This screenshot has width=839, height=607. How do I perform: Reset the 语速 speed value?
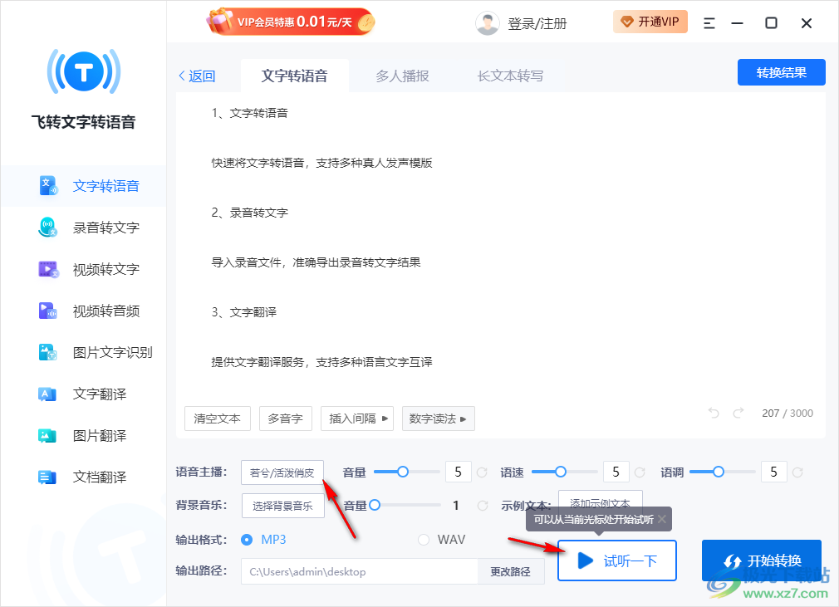pos(640,472)
